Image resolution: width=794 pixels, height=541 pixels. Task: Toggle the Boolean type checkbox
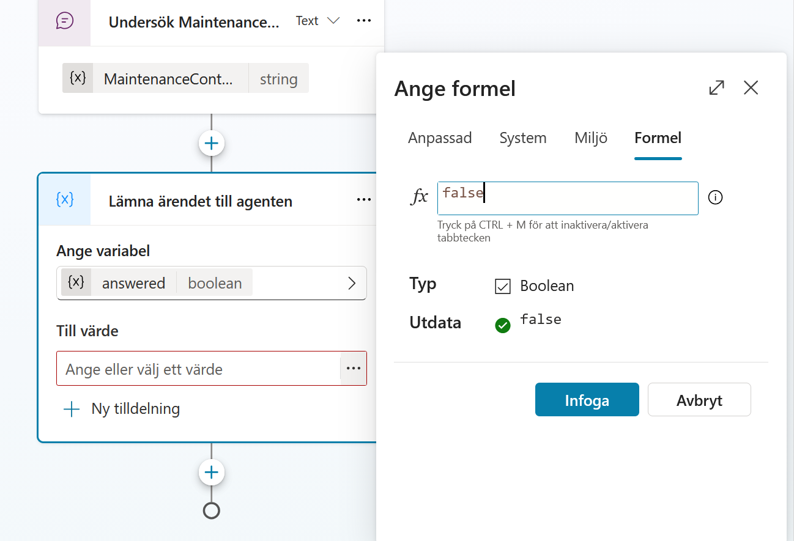pyautogui.click(x=503, y=286)
